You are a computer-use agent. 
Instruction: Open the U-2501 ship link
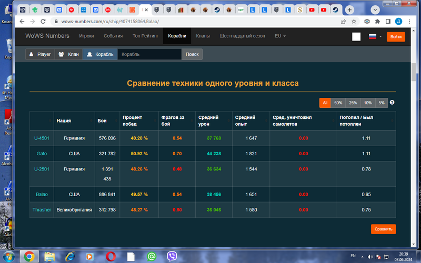click(x=42, y=169)
